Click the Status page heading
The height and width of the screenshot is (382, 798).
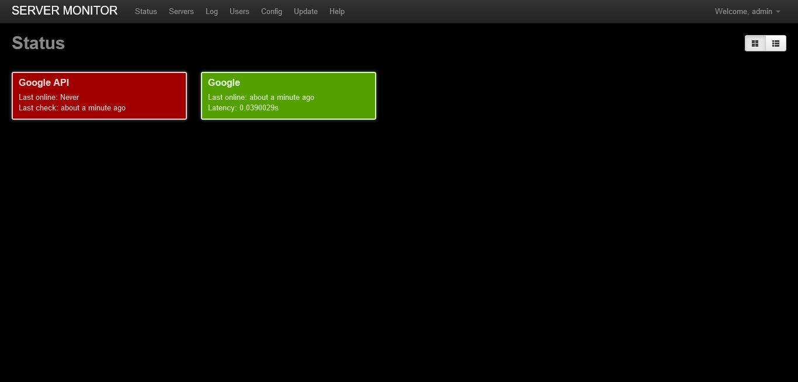click(38, 43)
